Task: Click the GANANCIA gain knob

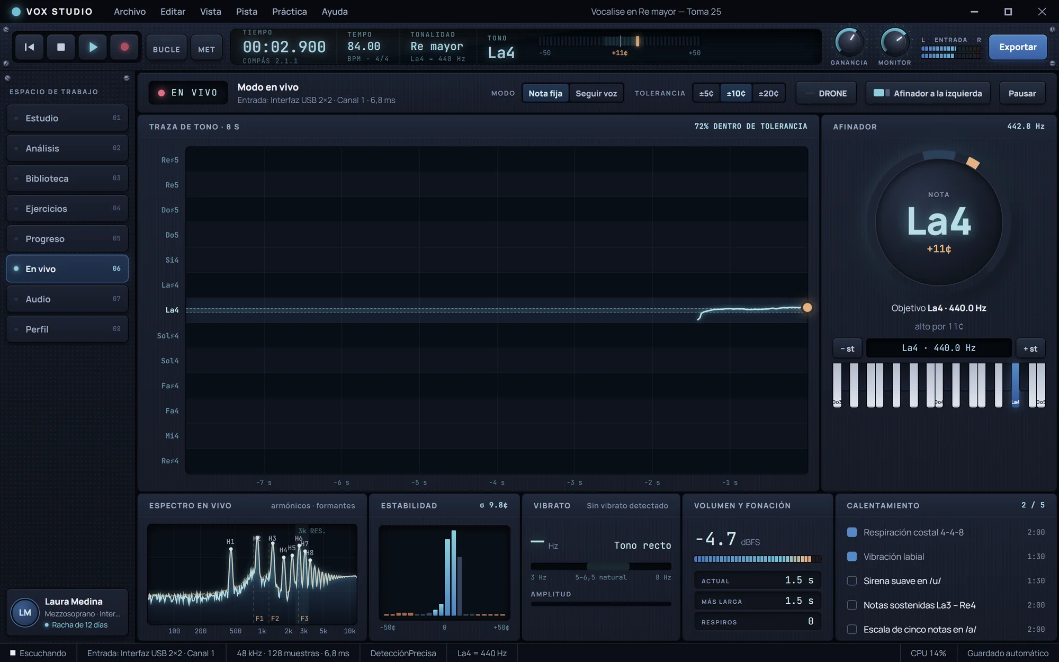Action: tap(849, 42)
